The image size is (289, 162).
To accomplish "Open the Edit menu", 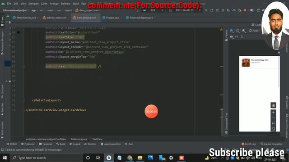I will pyautogui.click(x=16, y=4).
